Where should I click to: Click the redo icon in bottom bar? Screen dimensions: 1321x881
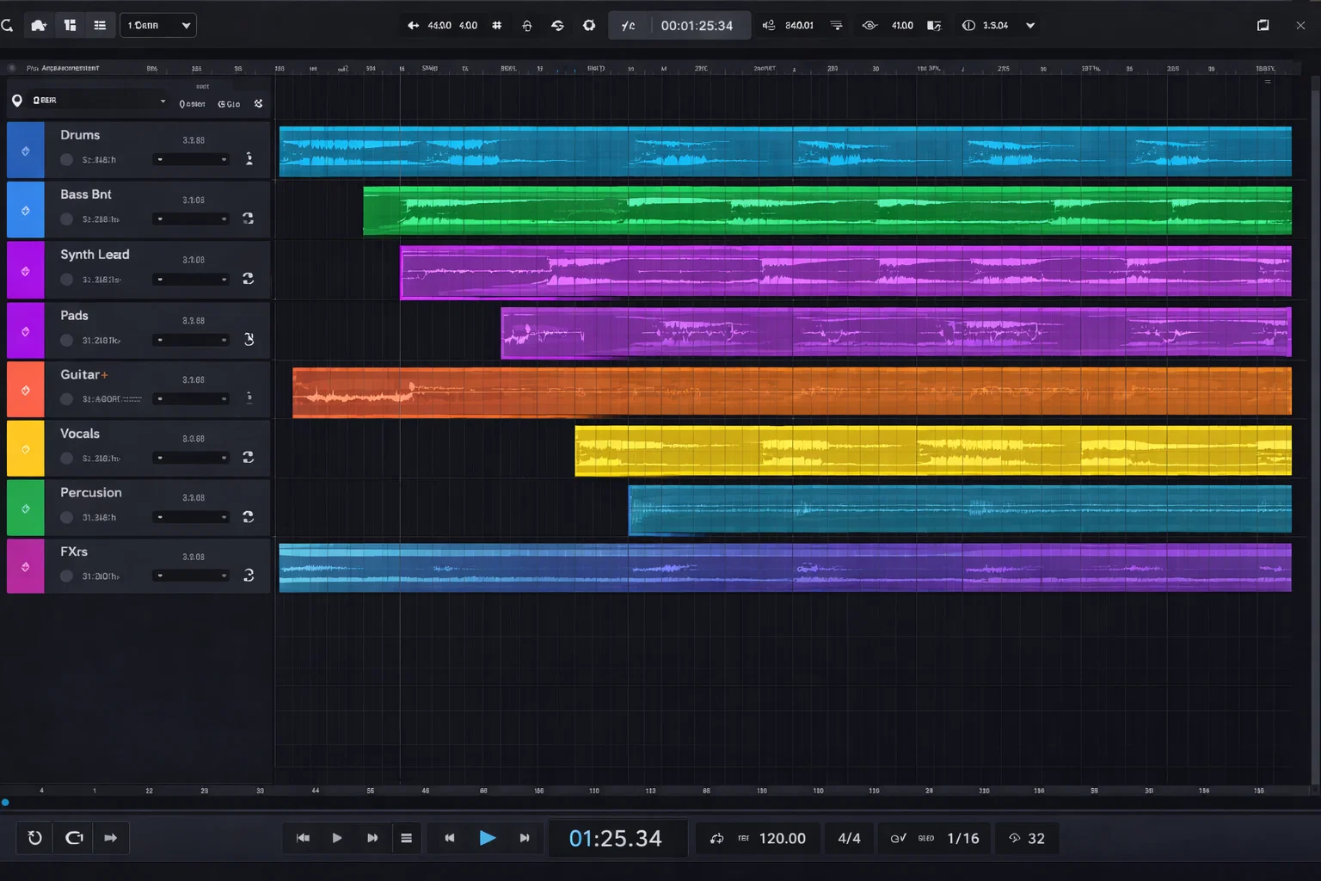point(75,838)
